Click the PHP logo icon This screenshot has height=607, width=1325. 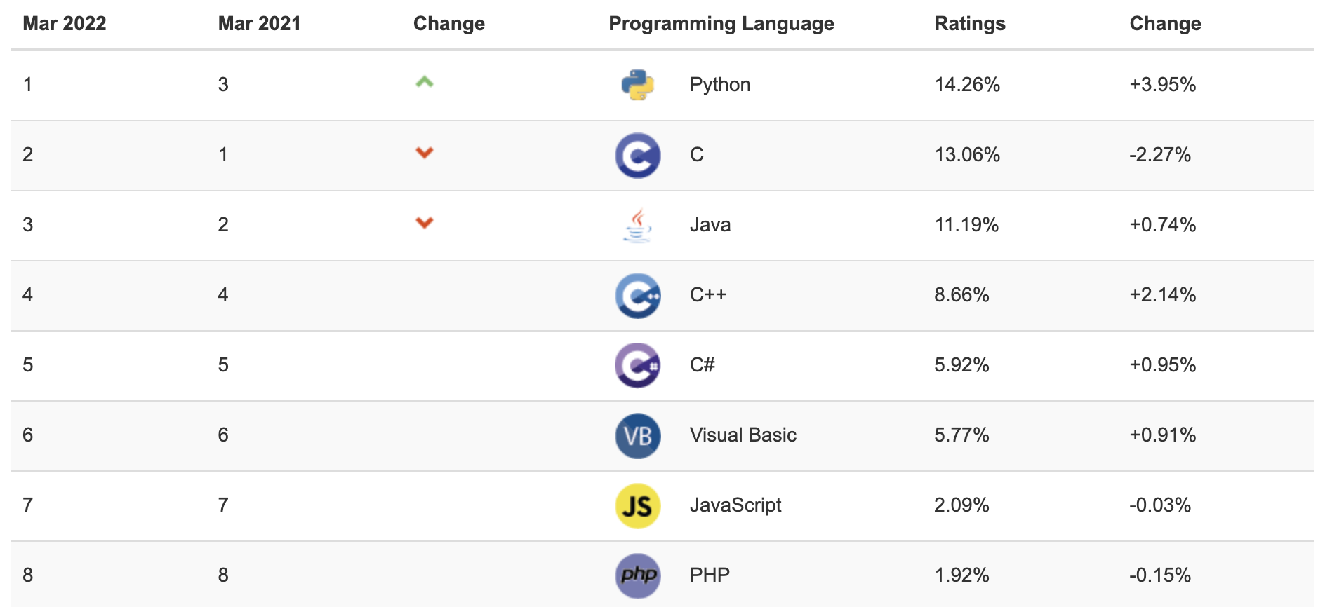(x=637, y=575)
